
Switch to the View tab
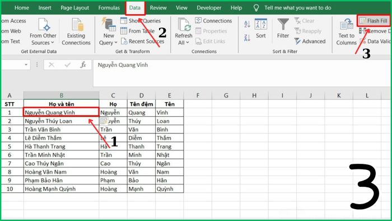181,8
